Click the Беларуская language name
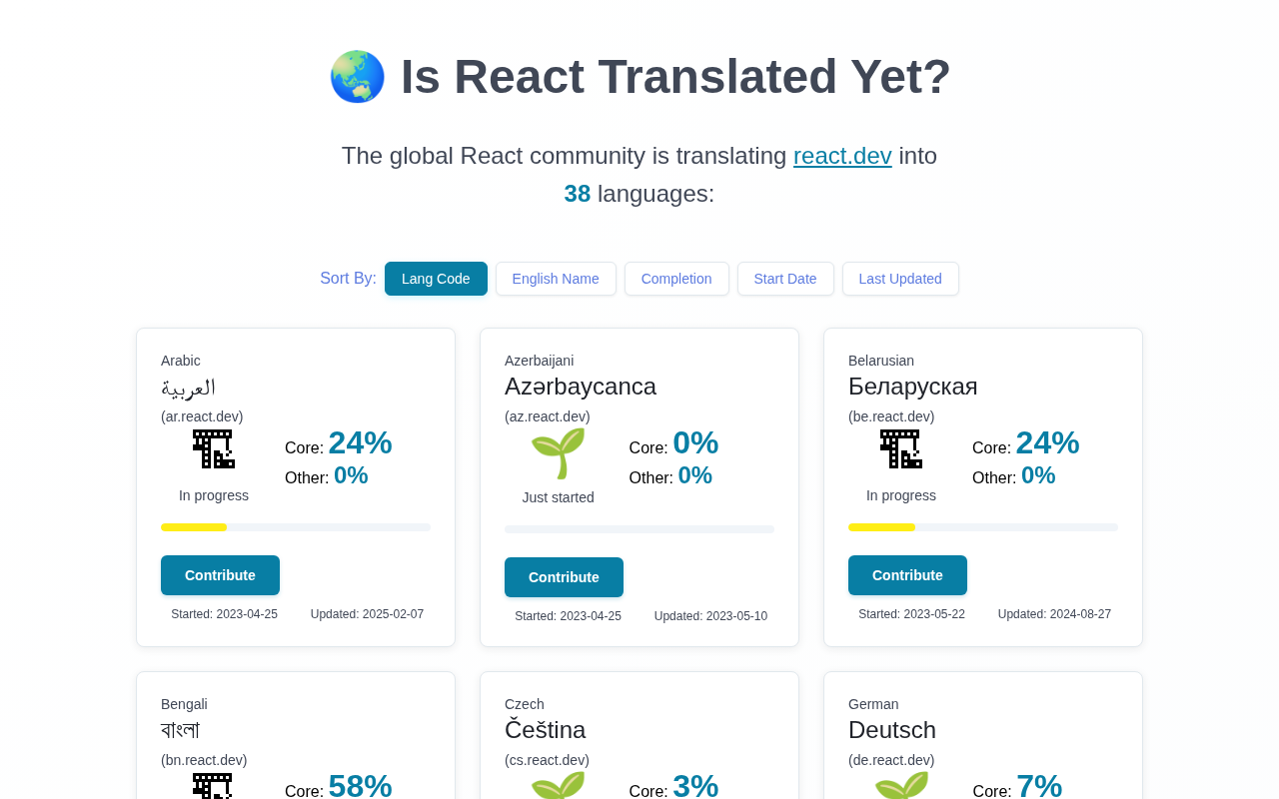 pos(913,387)
